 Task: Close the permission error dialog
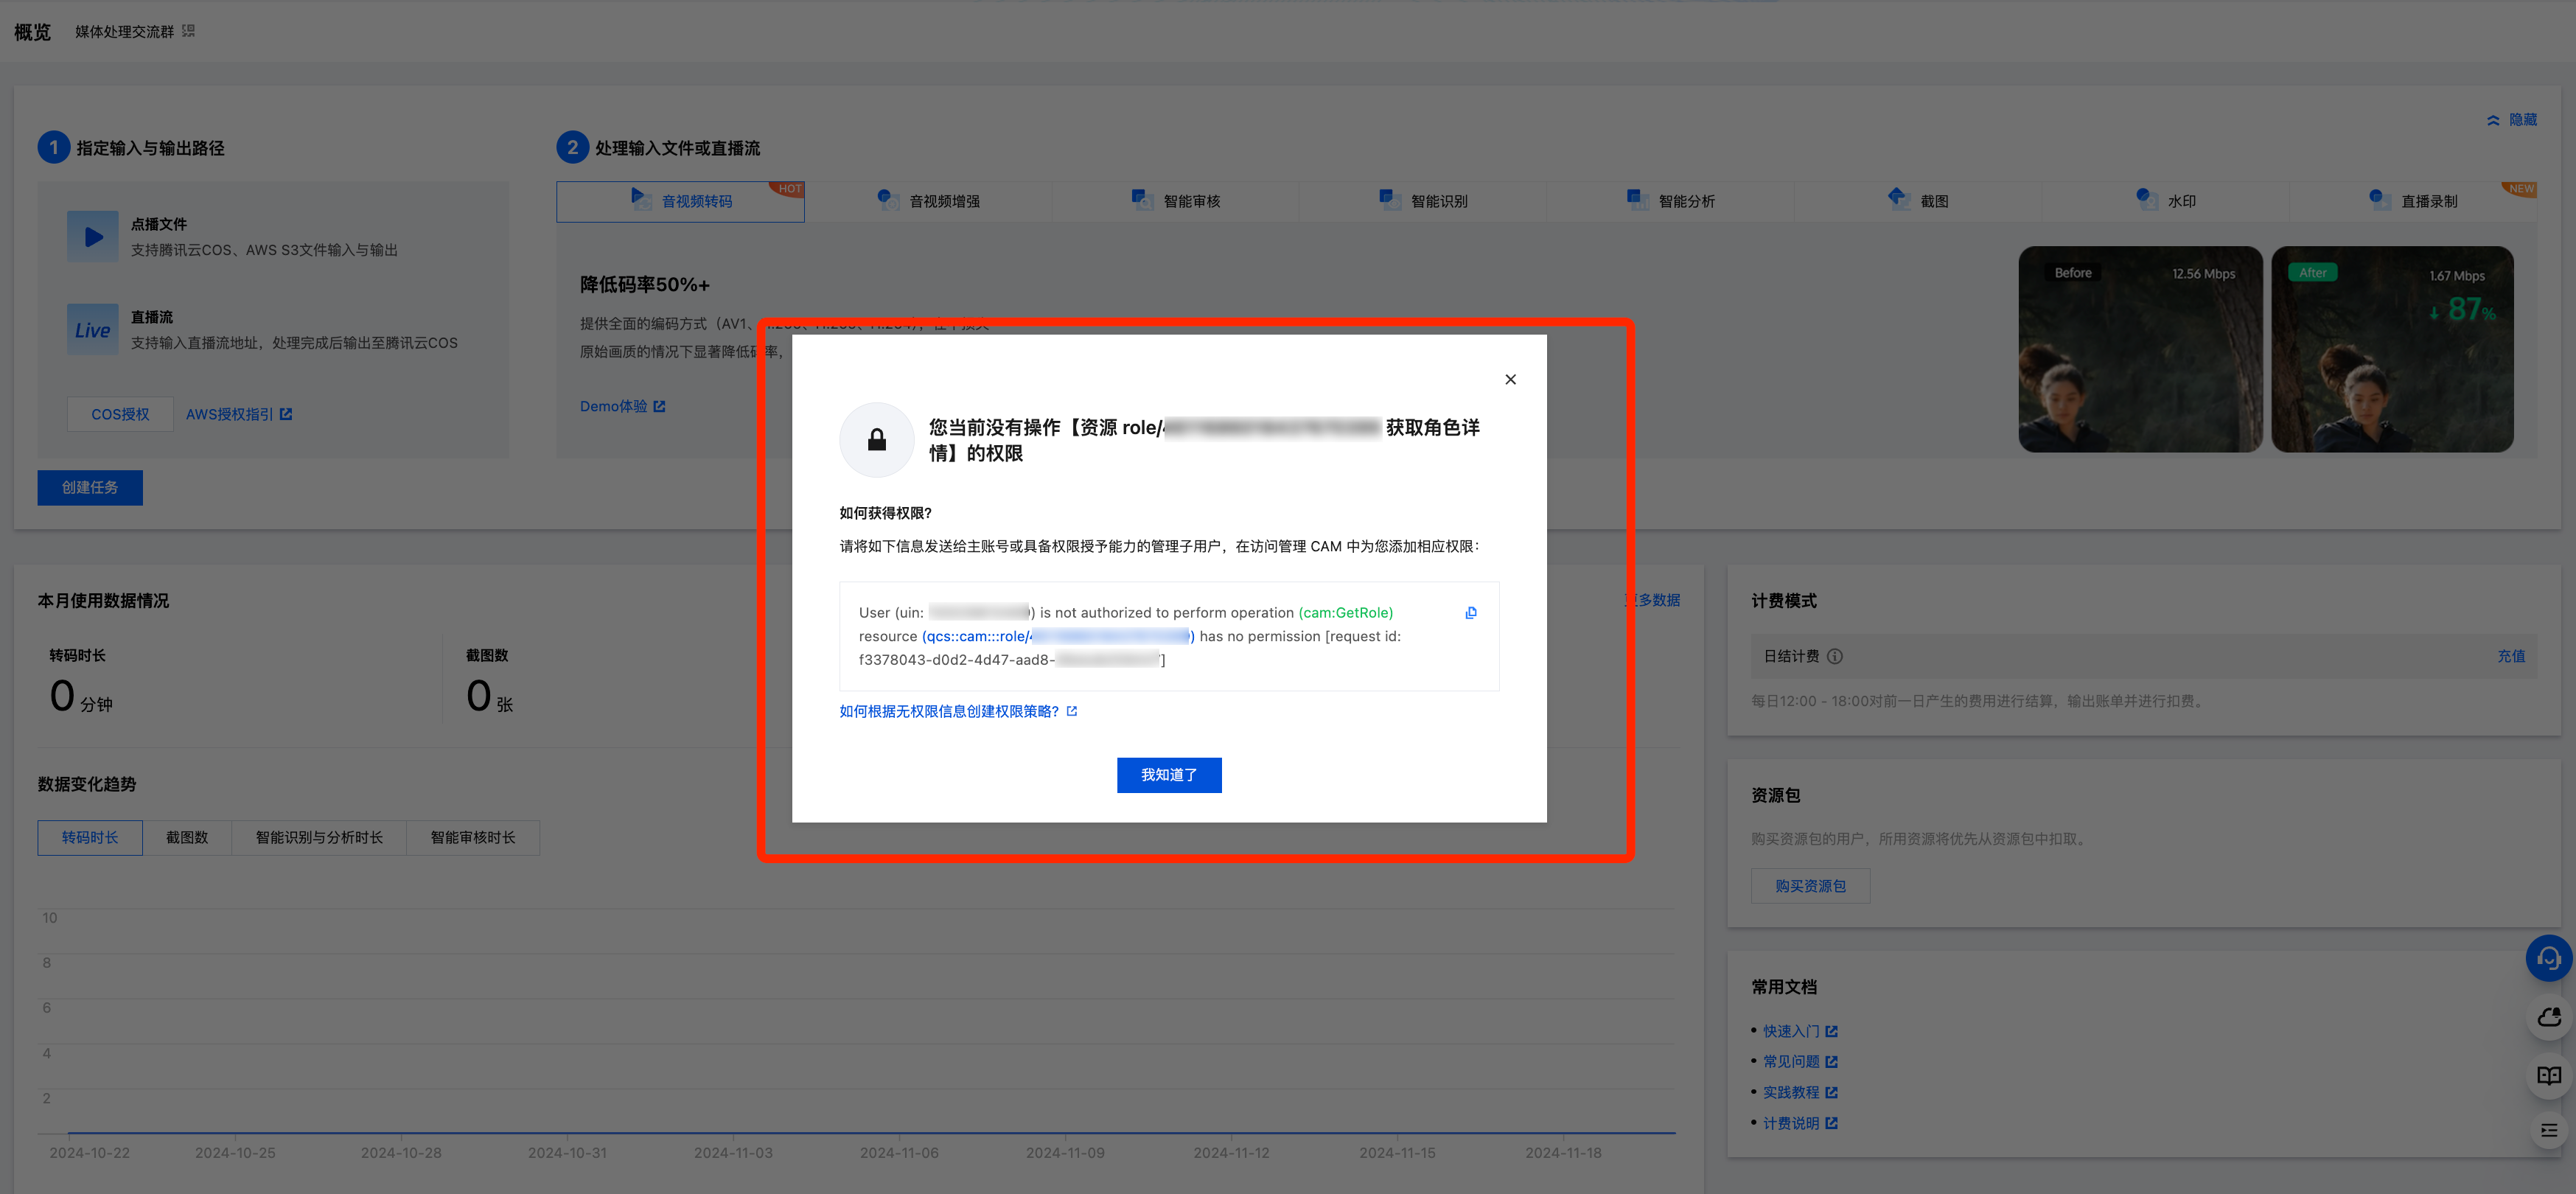1510,379
